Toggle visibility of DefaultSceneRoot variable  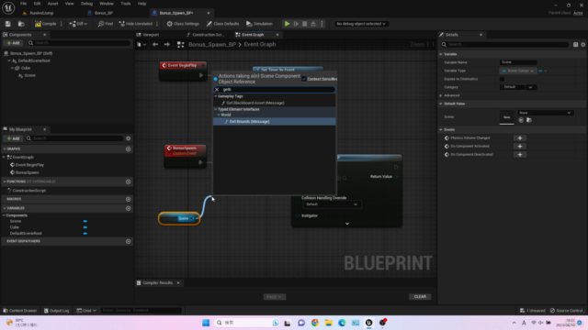coord(85,233)
